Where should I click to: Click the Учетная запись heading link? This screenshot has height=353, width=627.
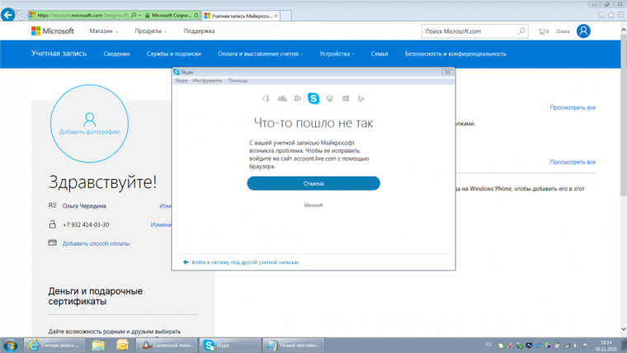59,54
